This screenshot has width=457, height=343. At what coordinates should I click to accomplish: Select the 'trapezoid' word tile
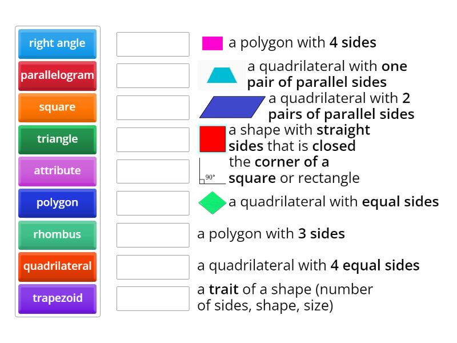(57, 299)
